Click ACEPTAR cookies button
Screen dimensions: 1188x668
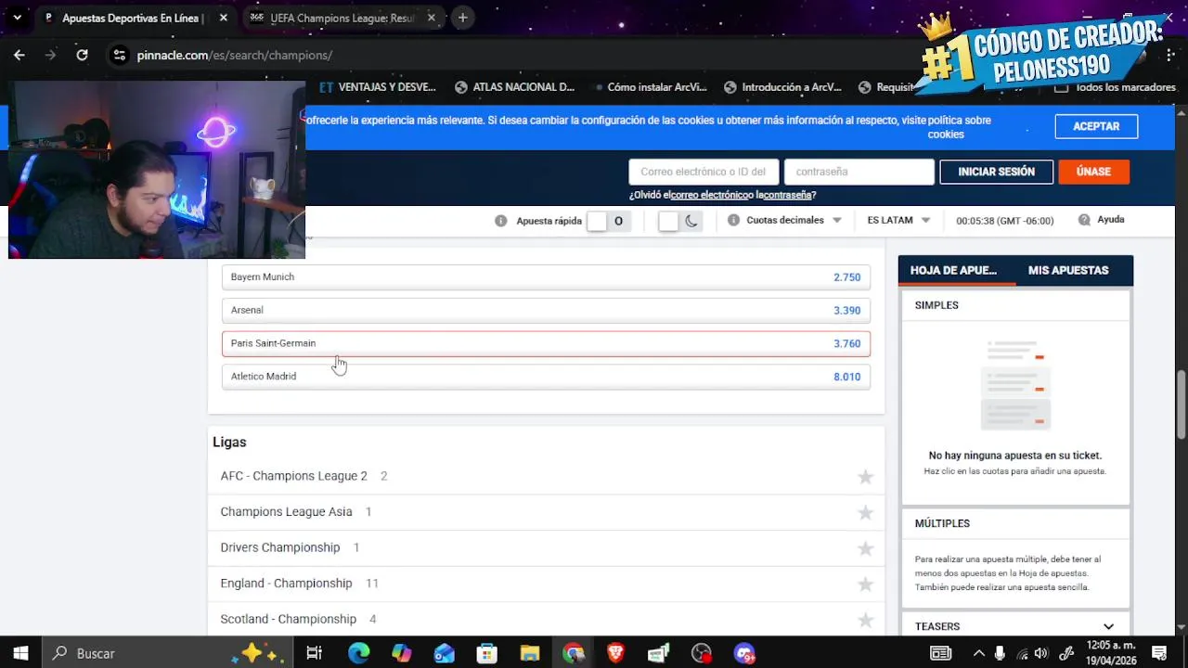[1096, 126]
